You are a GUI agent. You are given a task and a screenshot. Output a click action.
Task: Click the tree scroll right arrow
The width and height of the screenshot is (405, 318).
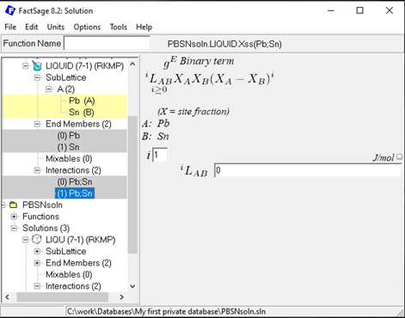click(122, 297)
